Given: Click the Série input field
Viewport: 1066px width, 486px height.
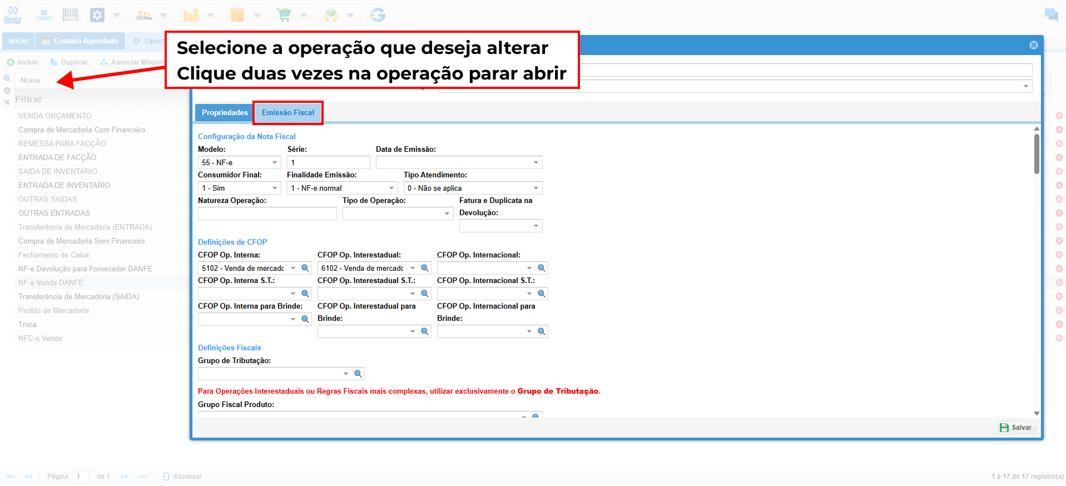Looking at the screenshot, I should [328, 162].
